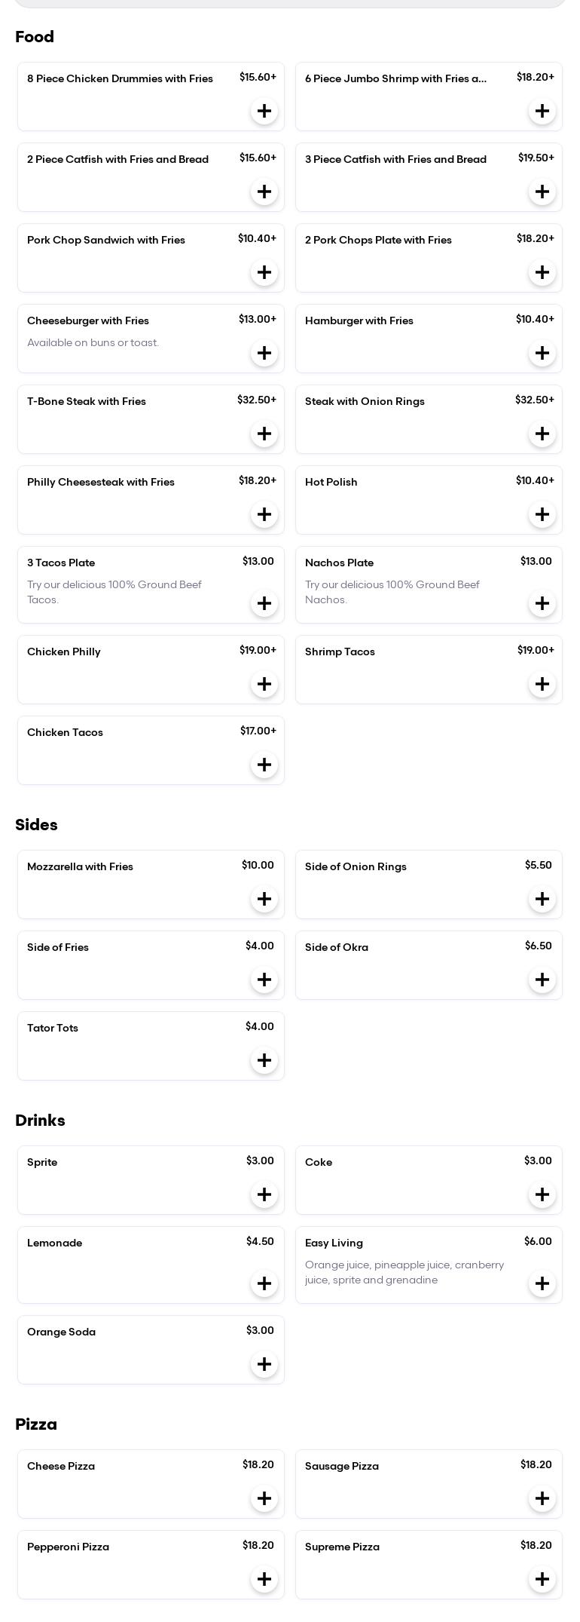This screenshot has height=1622, width=580.
Task: Open Pepperoni Pizza item card
Action: 68,1547
